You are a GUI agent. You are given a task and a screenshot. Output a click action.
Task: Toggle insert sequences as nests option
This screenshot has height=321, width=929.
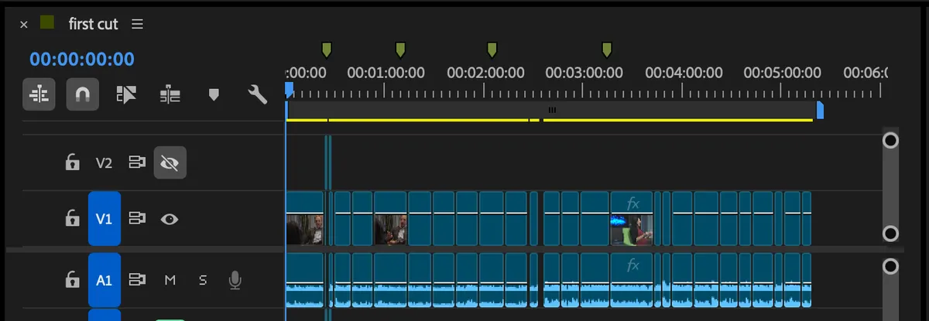tap(39, 94)
